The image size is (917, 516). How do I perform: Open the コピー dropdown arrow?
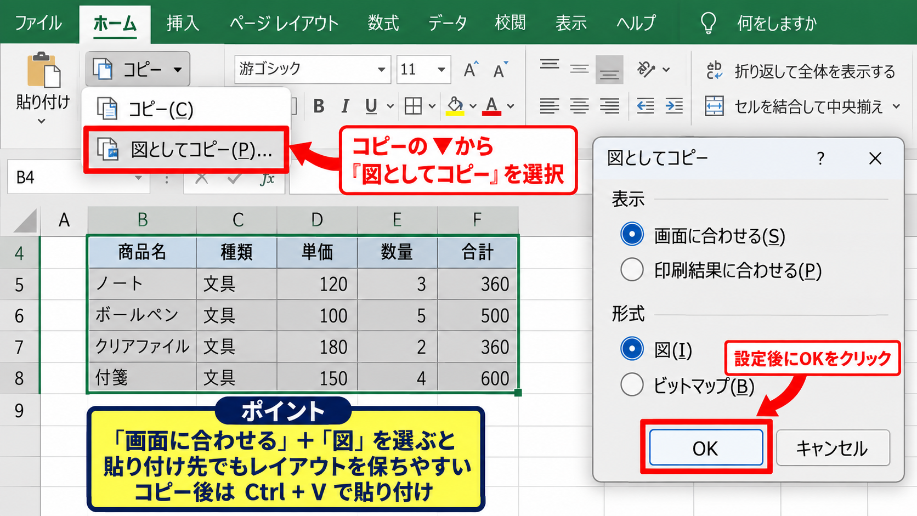[178, 70]
